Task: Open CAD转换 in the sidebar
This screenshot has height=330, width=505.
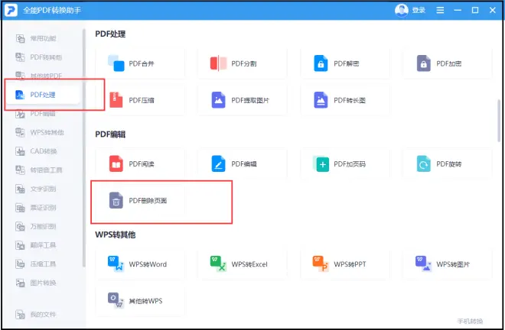Action: [x=43, y=151]
